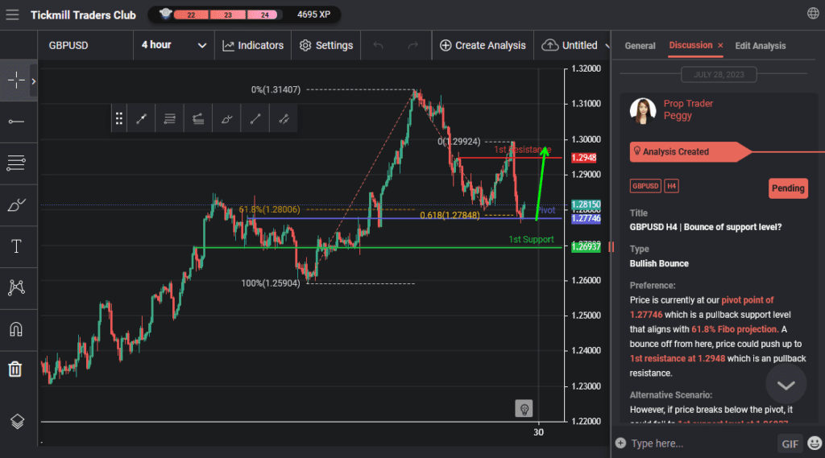Click the lightbulb idea icon on chart

(x=524, y=409)
